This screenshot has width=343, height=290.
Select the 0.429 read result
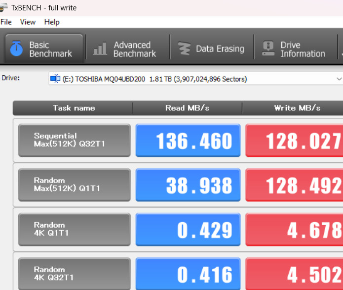(x=188, y=230)
